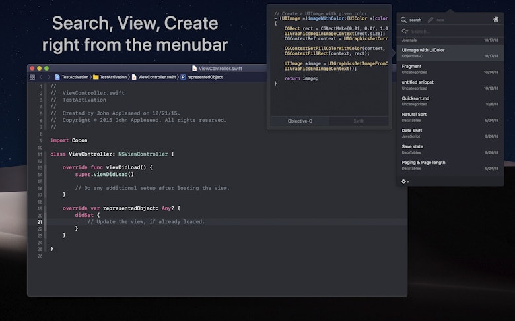Click the 10/8/18 date beside Quicksort.md
Image resolution: width=515 pixels, height=321 pixels.
[492, 104]
